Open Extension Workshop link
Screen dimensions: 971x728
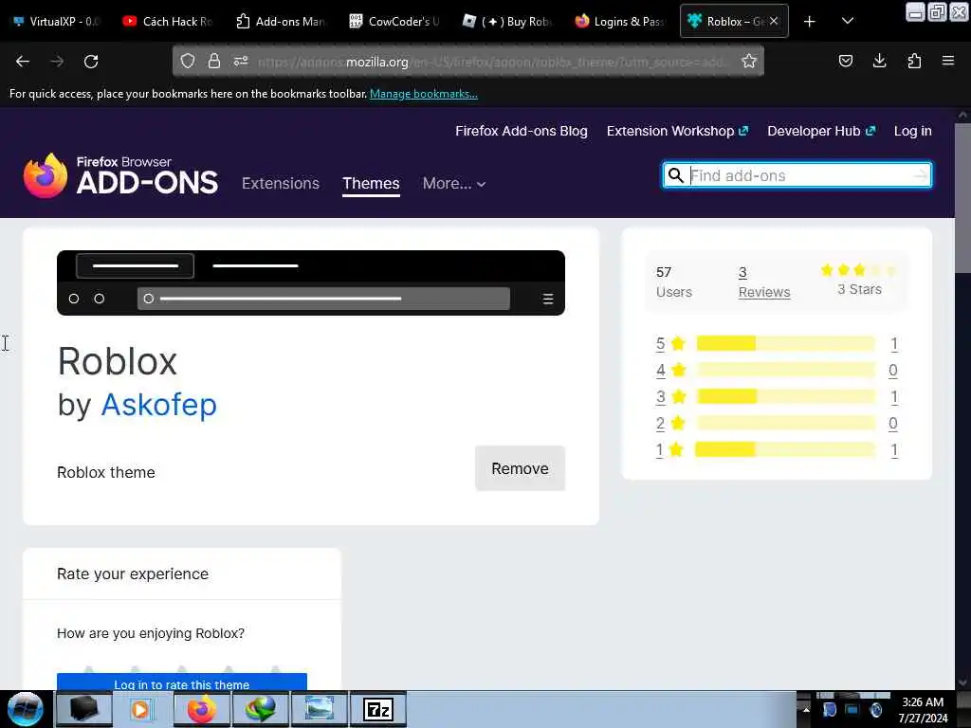[x=677, y=131]
